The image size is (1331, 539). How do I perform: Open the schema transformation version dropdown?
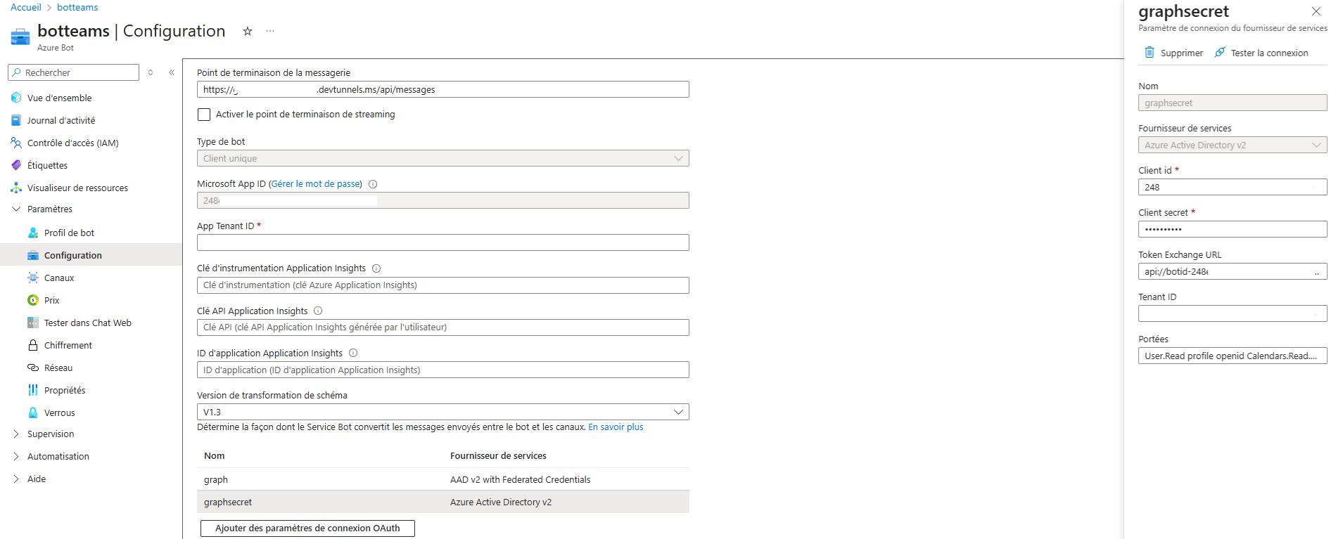point(443,412)
